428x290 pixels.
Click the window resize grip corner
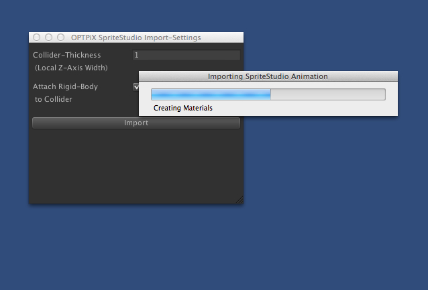tap(239, 200)
